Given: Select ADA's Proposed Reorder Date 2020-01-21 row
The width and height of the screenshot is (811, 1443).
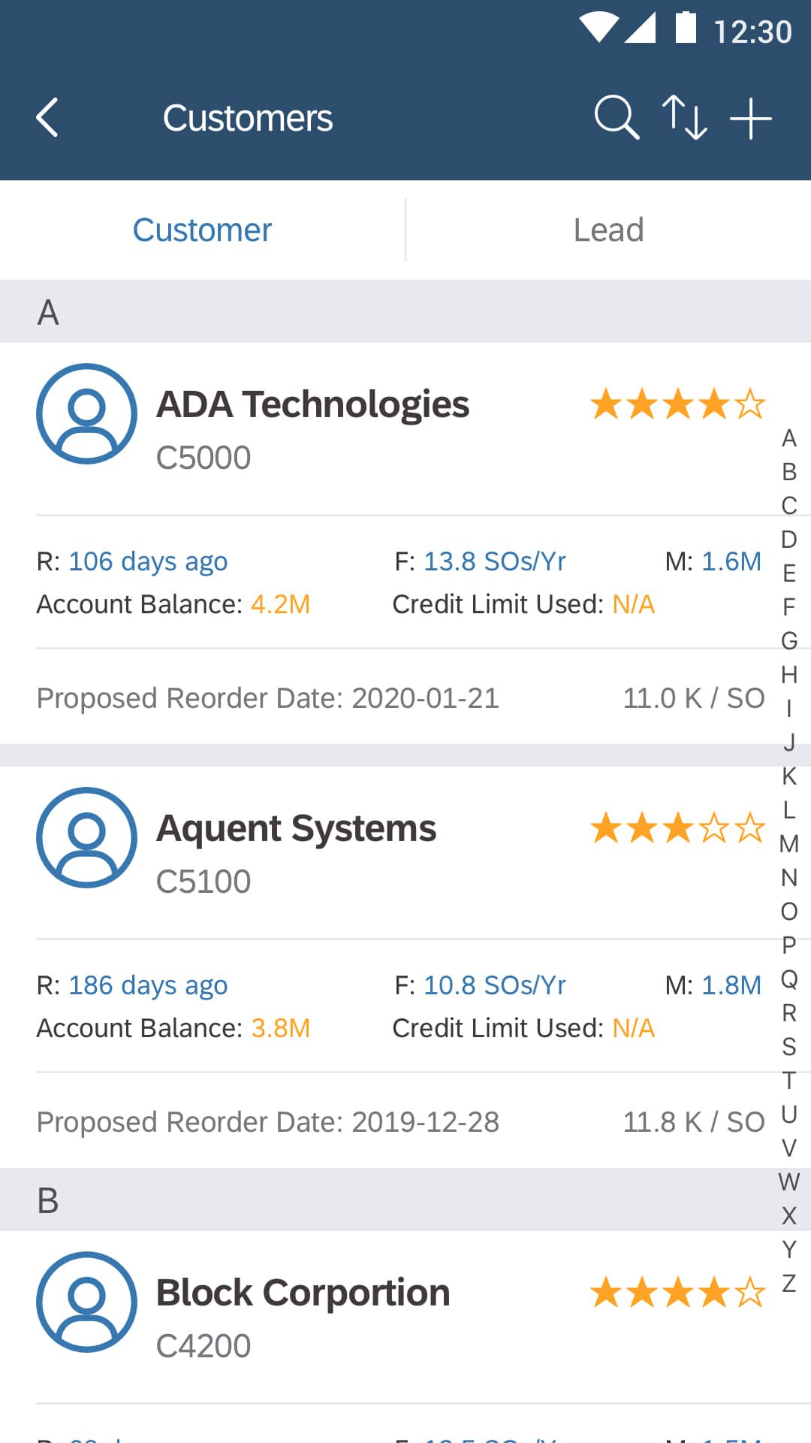Looking at the screenshot, I should (x=400, y=698).
